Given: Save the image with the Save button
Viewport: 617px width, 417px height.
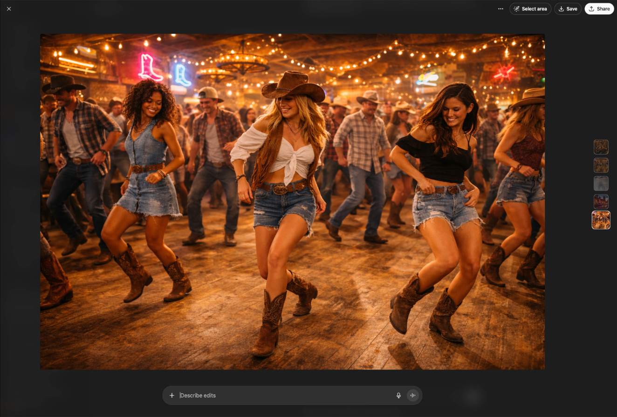Looking at the screenshot, I should [568, 9].
